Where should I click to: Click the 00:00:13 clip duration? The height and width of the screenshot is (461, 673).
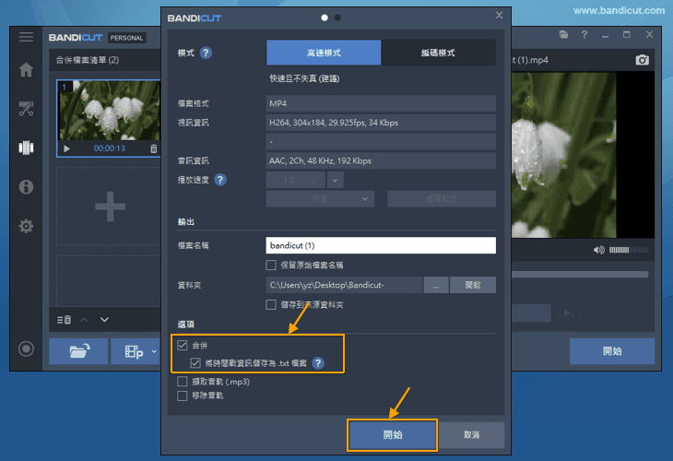coord(110,148)
